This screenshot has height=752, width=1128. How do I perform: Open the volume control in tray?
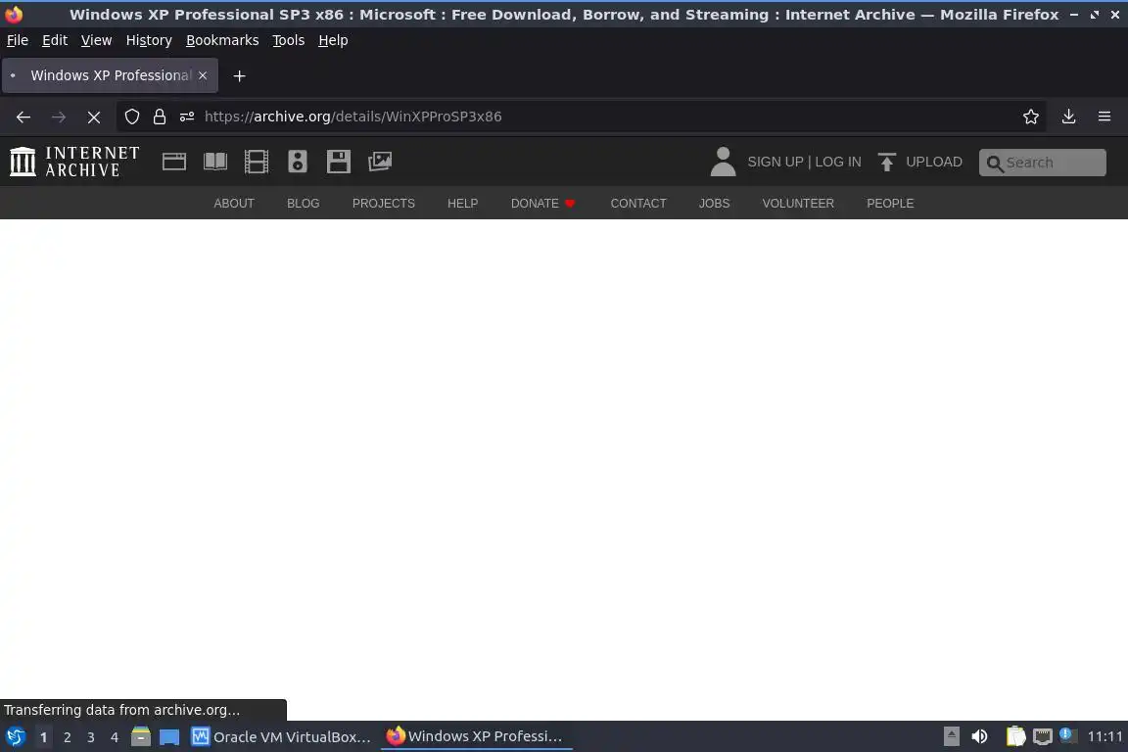pyautogui.click(x=979, y=737)
